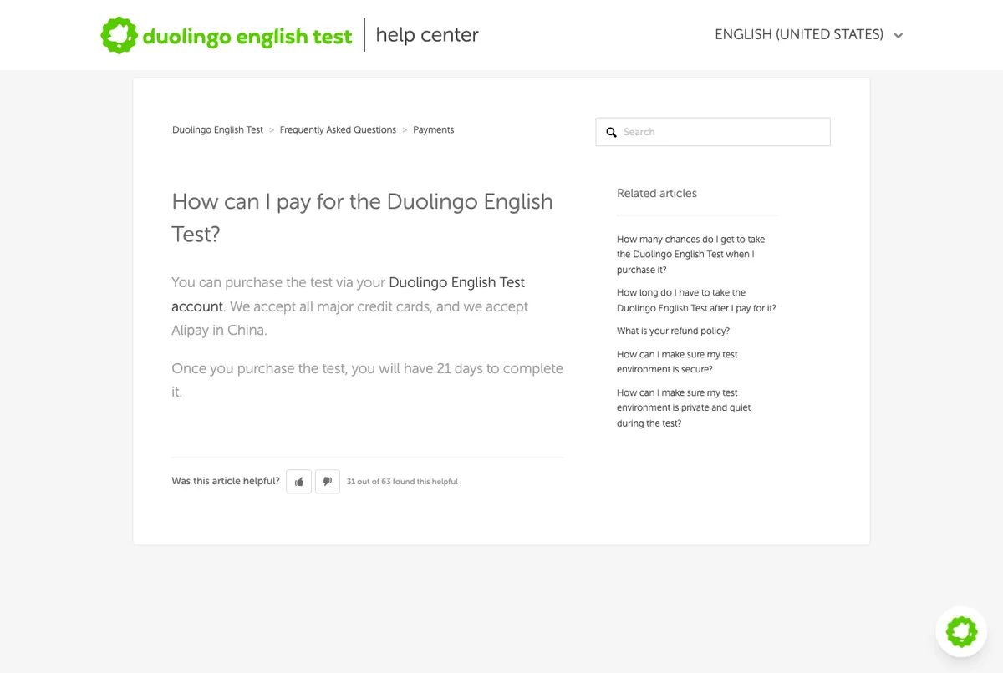1003x673 pixels.
Task: Click the 'Related articles' heading
Action: tap(657, 193)
